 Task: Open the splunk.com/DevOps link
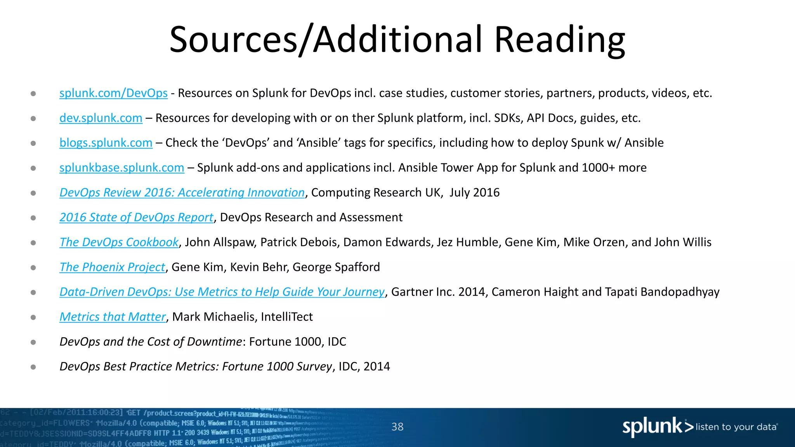pos(113,93)
